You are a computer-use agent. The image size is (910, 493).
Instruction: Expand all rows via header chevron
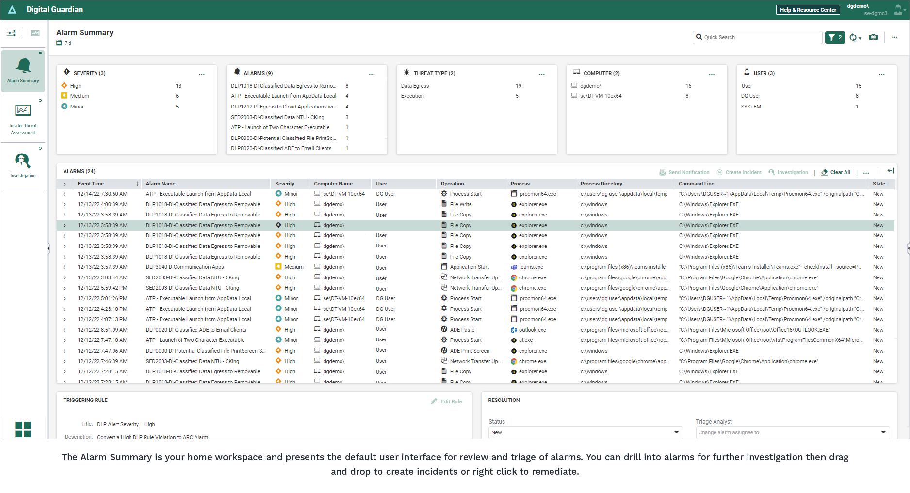pos(65,184)
